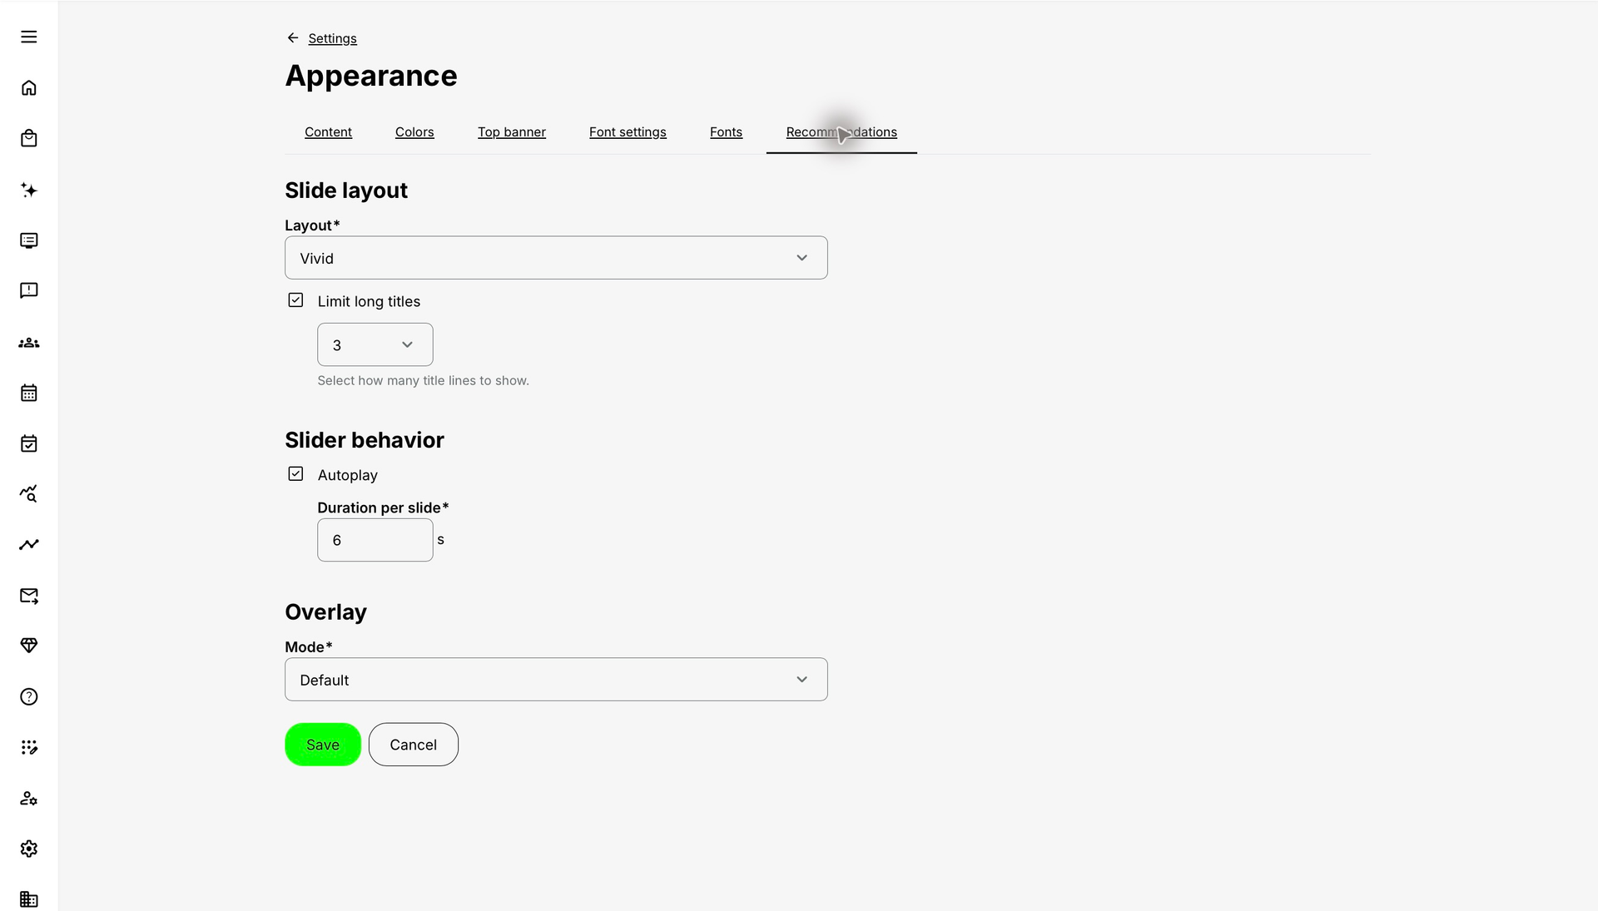Open the calendar grid icon

tap(29, 393)
